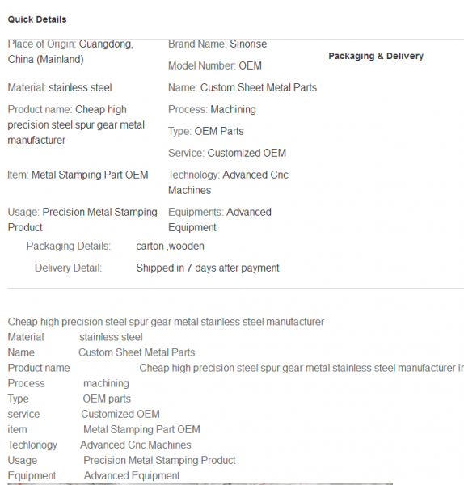The image size is (464, 485).
Task: Click Name: Custom Sheet Metal Parts
Action: pos(243,88)
